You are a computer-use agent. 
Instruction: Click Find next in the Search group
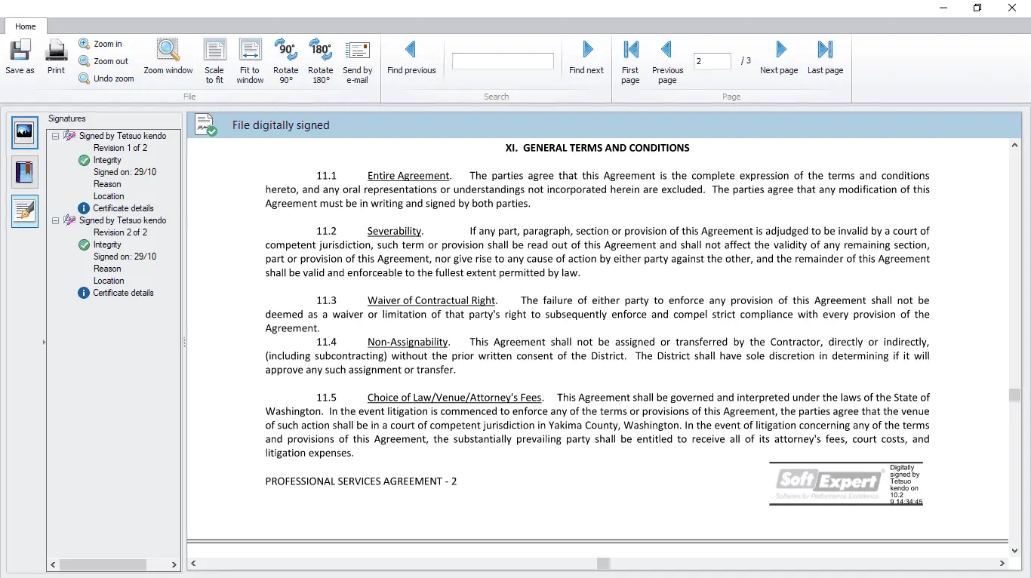[586, 59]
